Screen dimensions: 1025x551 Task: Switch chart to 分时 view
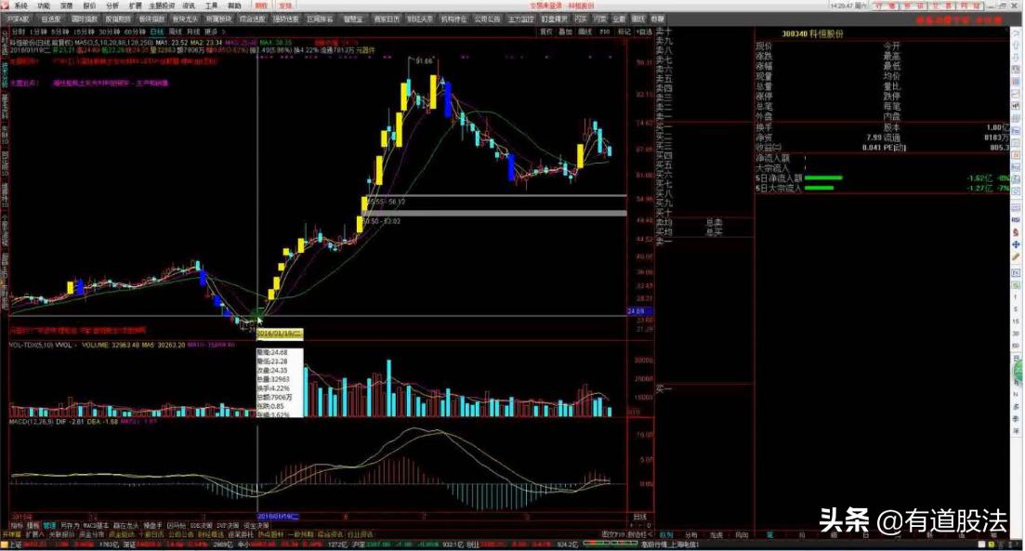point(19,32)
